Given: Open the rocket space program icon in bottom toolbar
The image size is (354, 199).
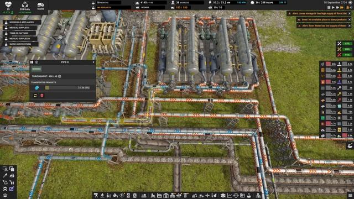Looking at the screenshot, I should tap(214, 195).
